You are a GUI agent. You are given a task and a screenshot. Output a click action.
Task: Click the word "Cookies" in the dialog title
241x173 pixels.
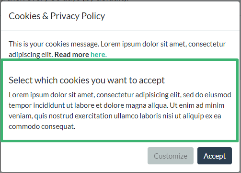[24, 16]
